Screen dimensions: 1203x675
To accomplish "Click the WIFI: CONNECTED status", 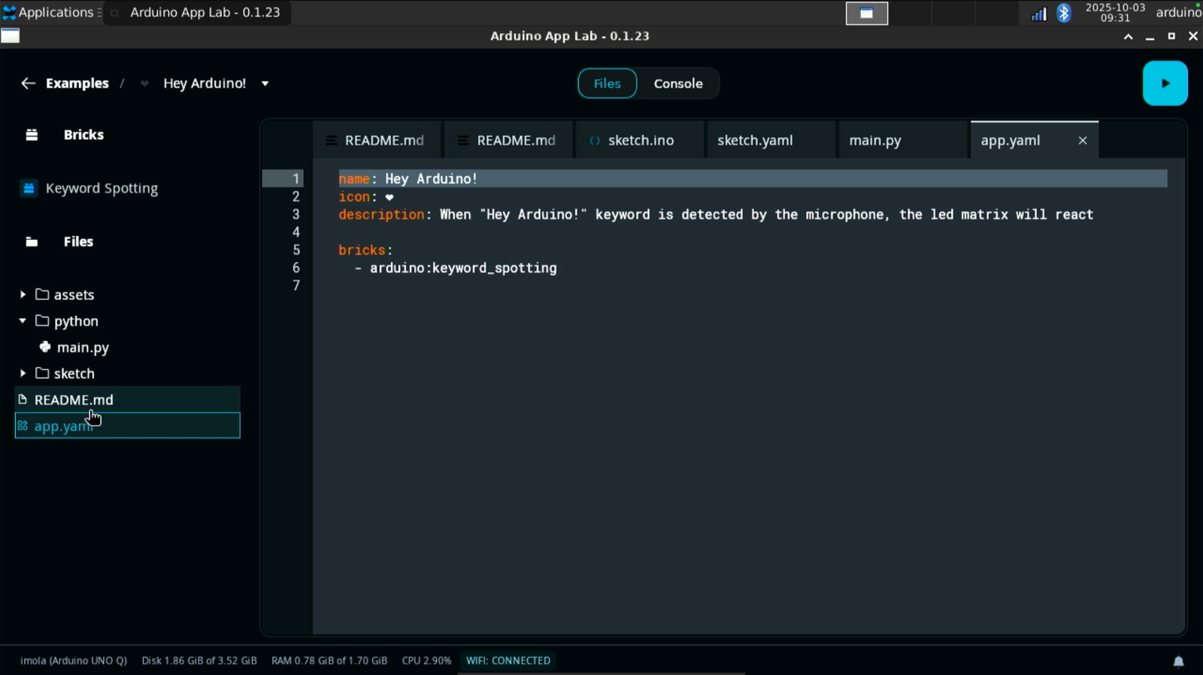I will [x=508, y=661].
